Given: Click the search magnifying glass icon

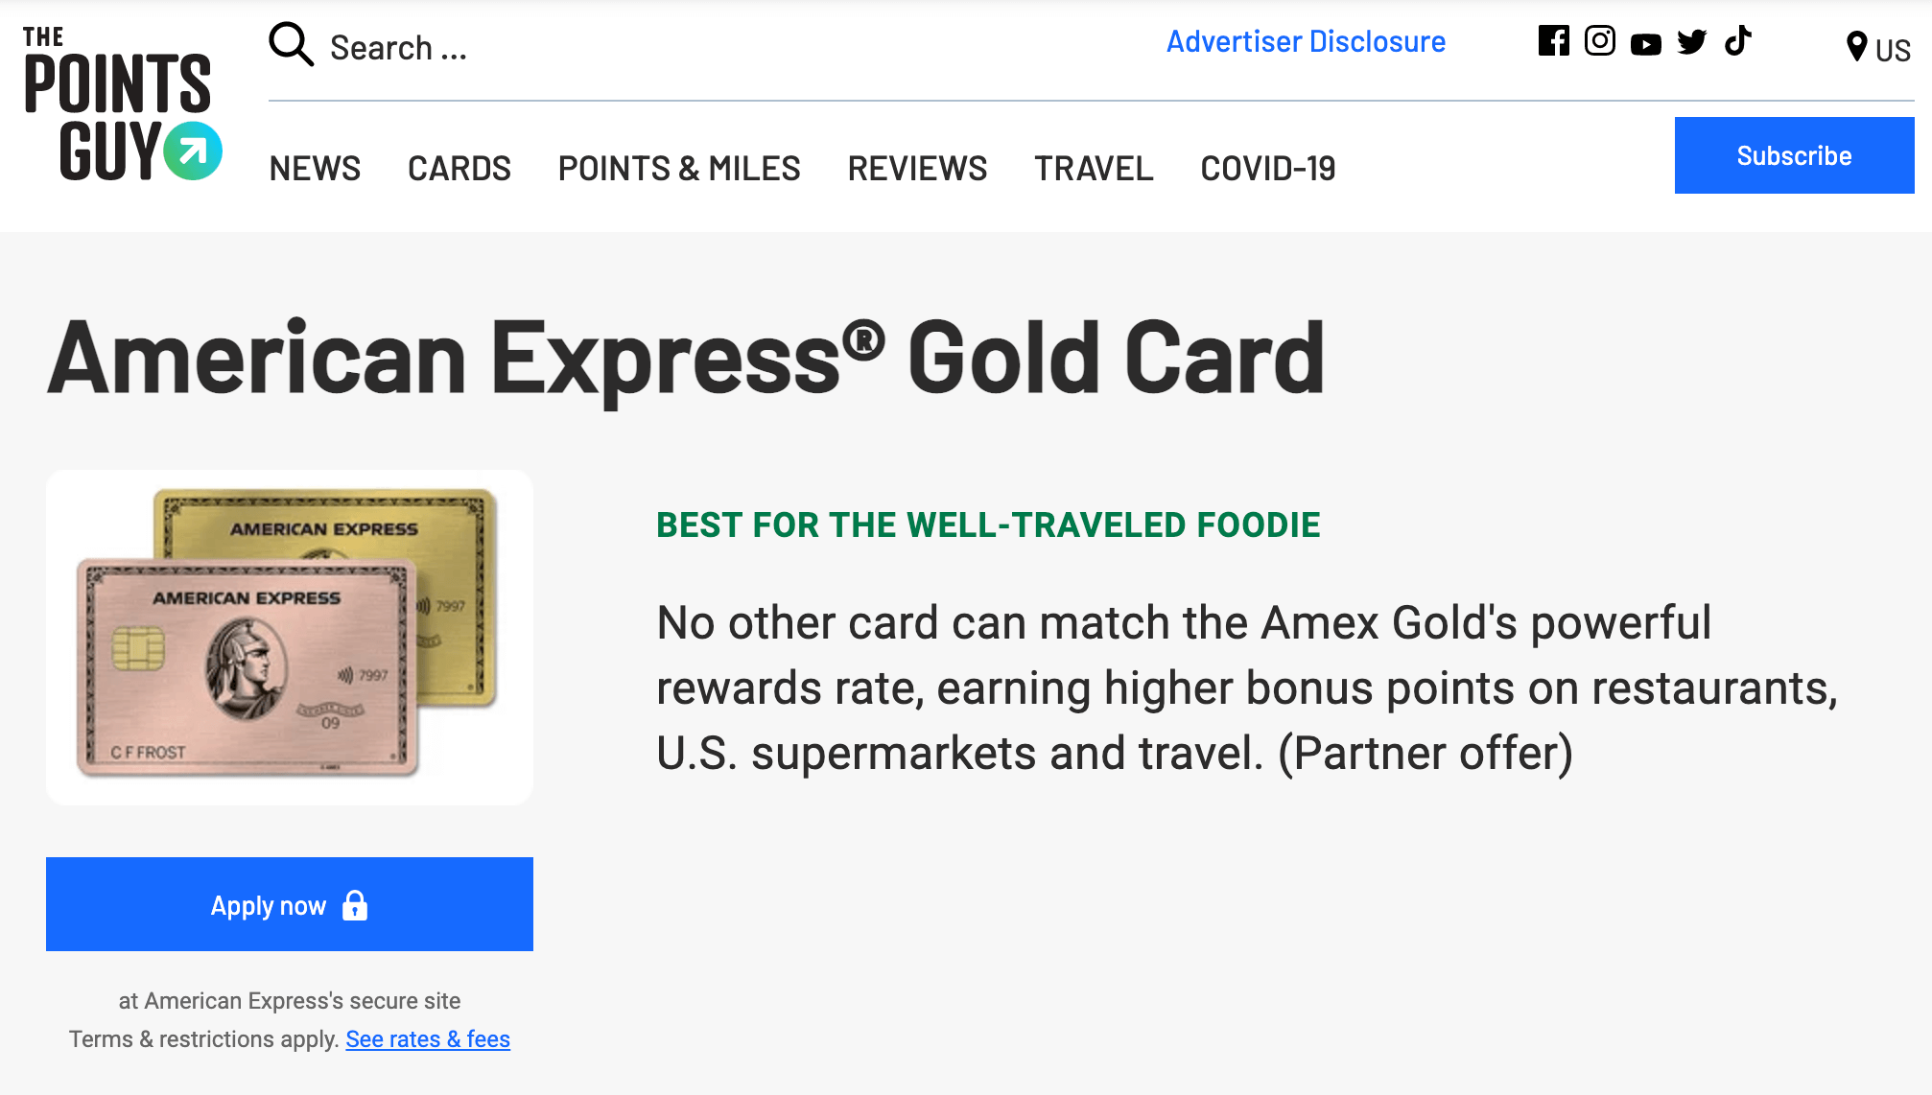Looking at the screenshot, I should (x=292, y=44).
